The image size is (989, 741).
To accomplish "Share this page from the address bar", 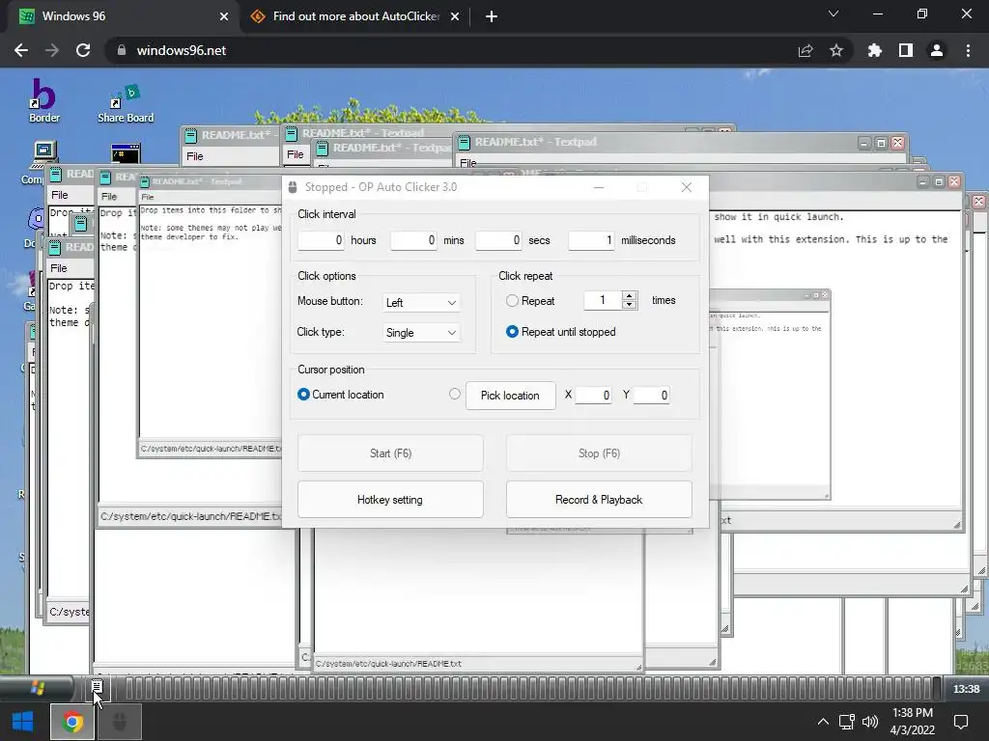I will [805, 50].
